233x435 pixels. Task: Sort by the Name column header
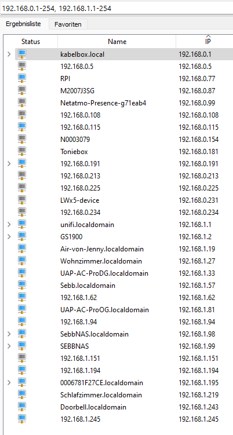tap(117, 42)
